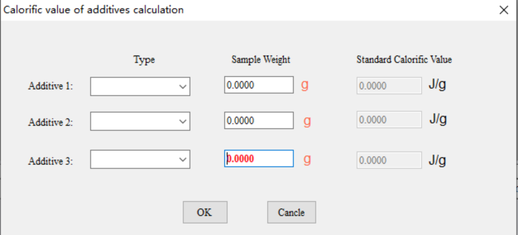518x235 pixels.
Task: Open the Additive 1 Type dropdown
Action: [x=140, y=86]
